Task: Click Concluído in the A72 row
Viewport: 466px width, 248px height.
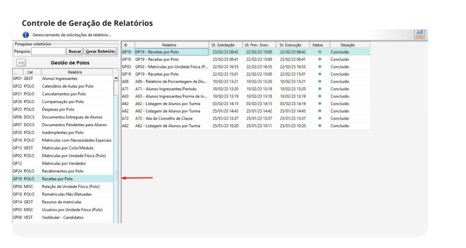Action: pos(340,118)
